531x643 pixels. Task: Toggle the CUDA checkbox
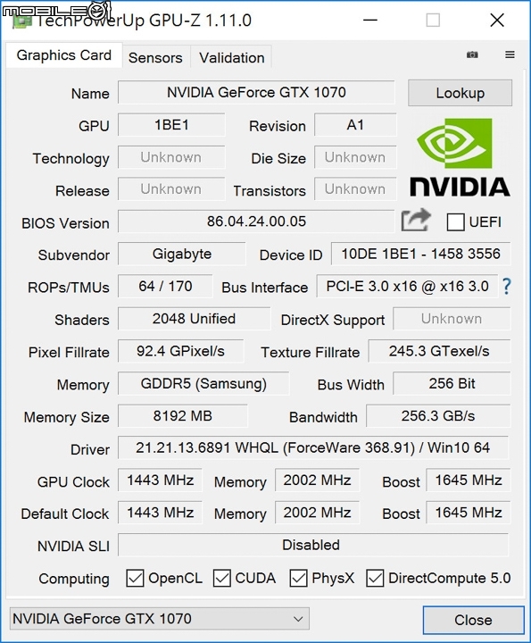click(221, 578)
